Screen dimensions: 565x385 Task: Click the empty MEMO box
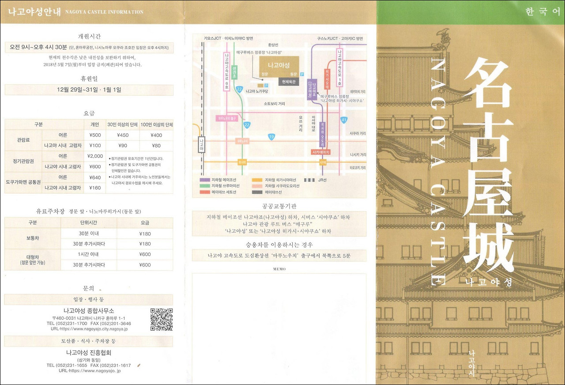279,328
